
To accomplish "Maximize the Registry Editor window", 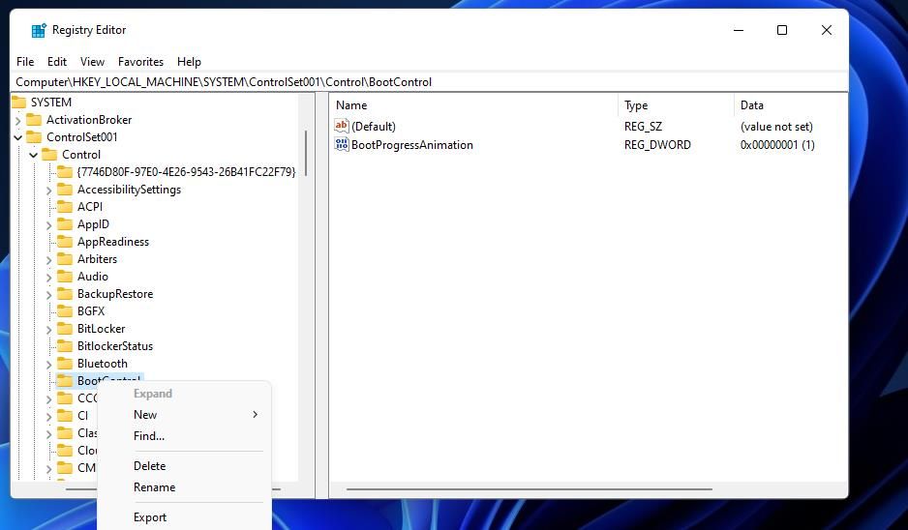I will pyautogui.click(x=782, y=30).
